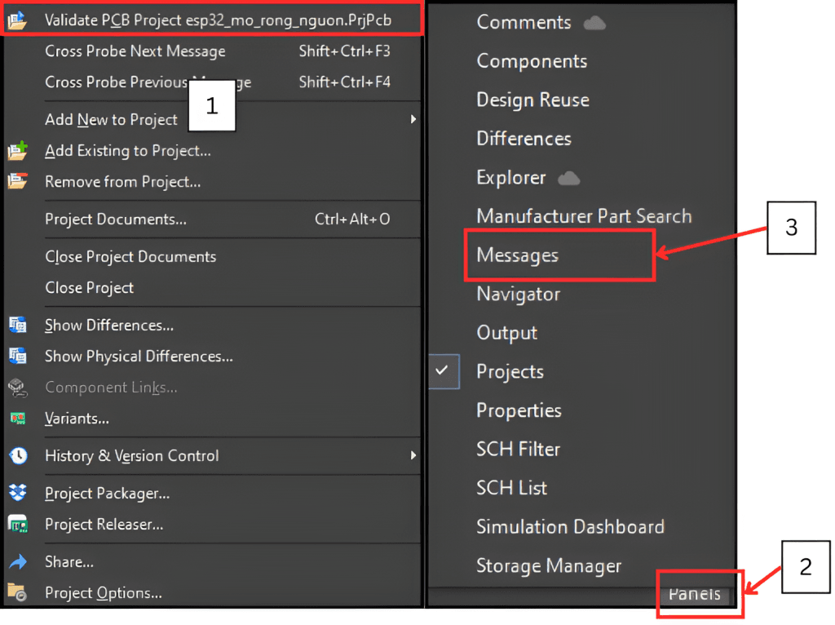Click the Add Existing to Project icon
This screenshot has height=625, width=835.
pyautogui.click(x=17, y=151)
